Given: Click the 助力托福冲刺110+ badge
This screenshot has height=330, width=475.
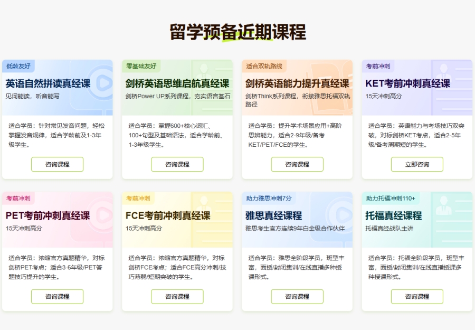Looking at the screenshot, I should [x=391, y=199].
